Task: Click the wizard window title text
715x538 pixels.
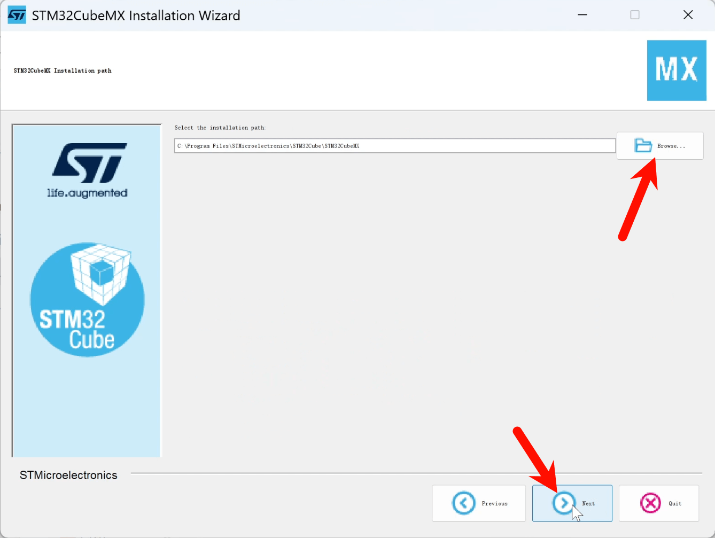Action: coord(136,15)
